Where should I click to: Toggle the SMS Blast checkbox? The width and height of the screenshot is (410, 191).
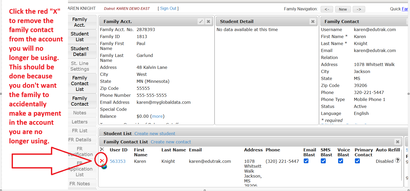click(323, 161)
